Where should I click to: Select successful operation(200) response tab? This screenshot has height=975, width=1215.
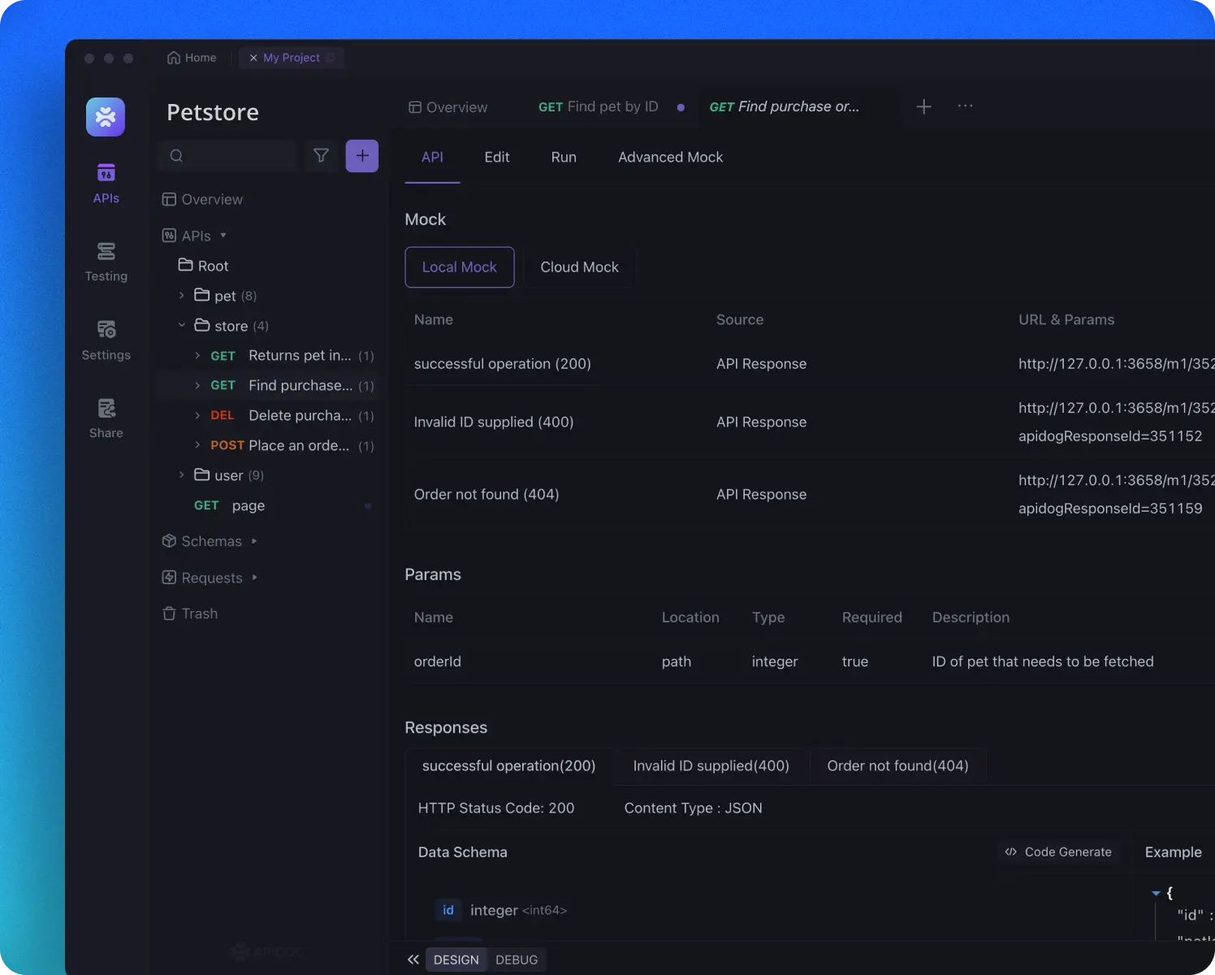pos(509,766)
